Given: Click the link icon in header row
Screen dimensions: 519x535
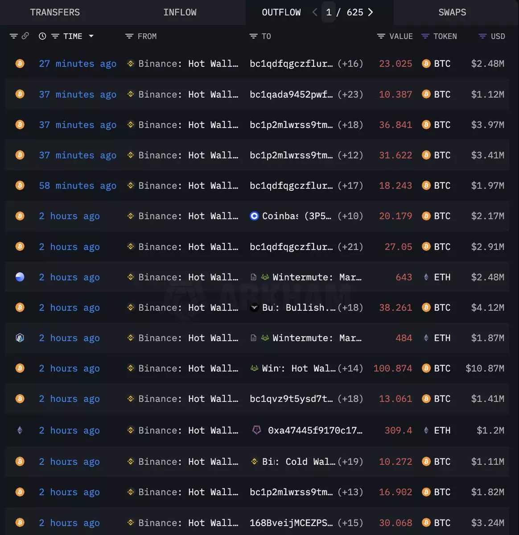Looking at the screenshot, I should [x=25, y=36].
